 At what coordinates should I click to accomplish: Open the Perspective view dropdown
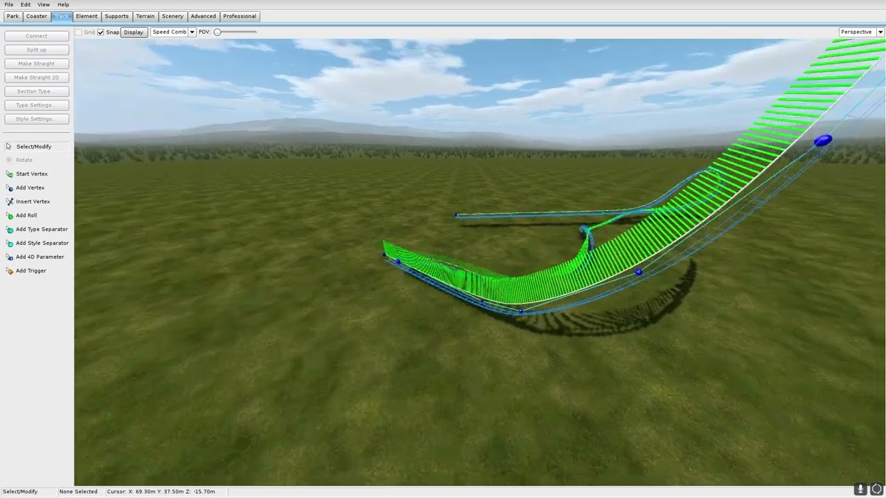(x=862, y=32)
